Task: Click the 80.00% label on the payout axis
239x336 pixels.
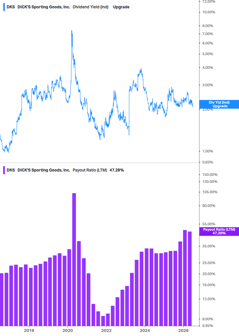Action: [209, 206]
